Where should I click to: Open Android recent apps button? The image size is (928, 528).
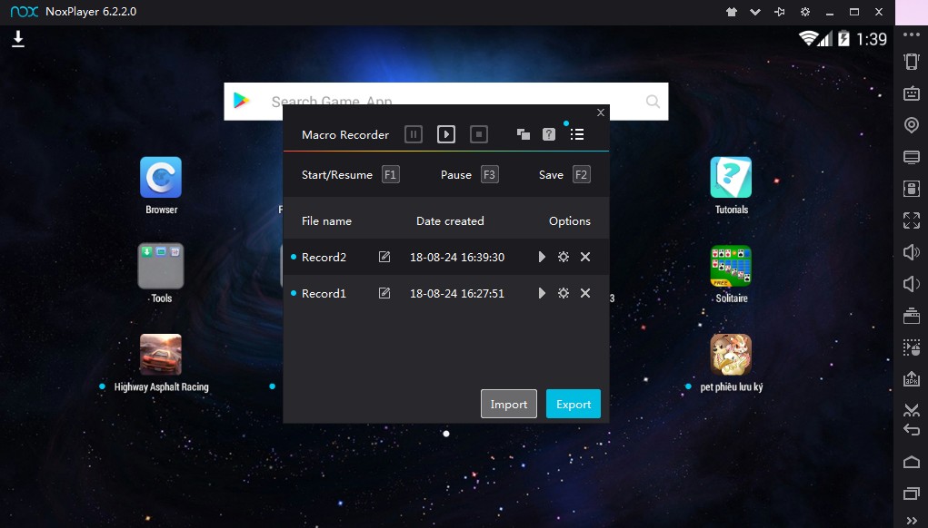[x=912, y=494]
